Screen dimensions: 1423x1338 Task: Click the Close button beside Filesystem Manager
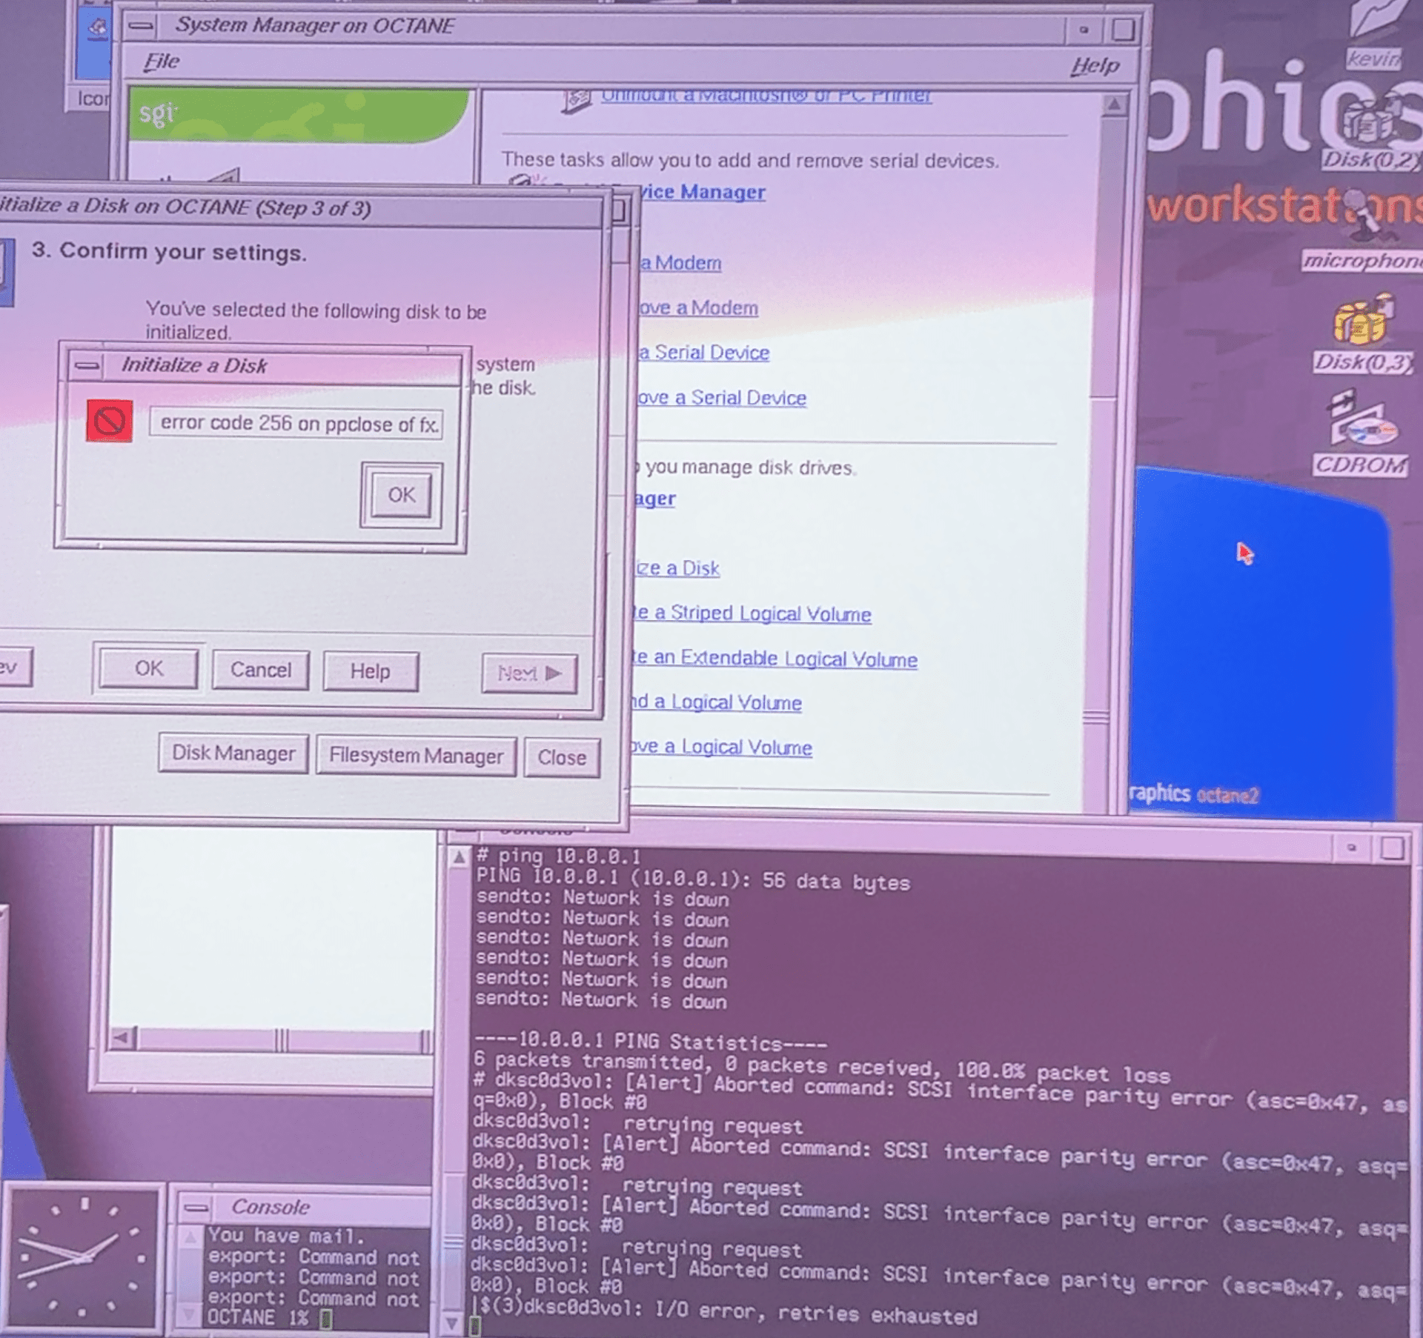tap(562, 757)
